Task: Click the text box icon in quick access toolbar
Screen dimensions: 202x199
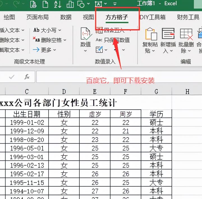Action: click(x=98, y=4)
